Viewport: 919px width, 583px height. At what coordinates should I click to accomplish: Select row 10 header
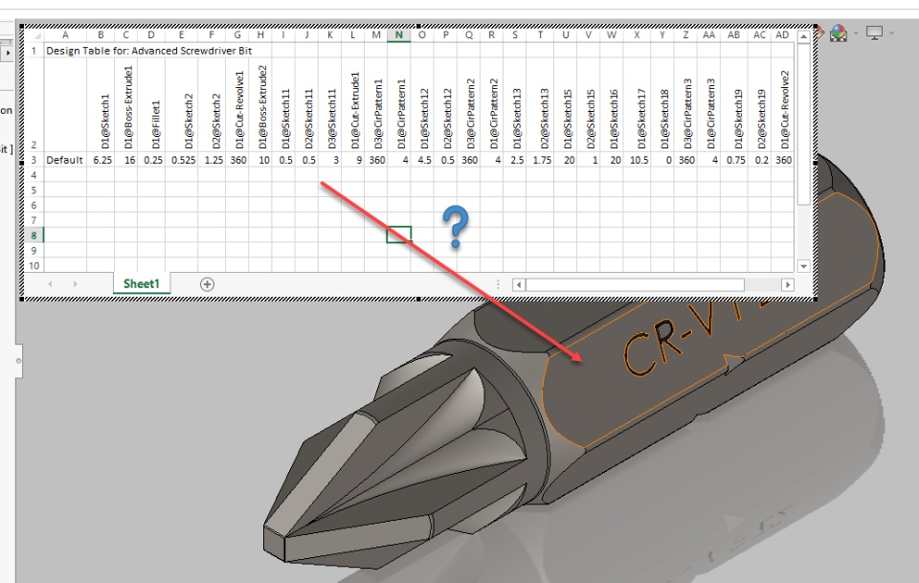[x=34, y=265]
